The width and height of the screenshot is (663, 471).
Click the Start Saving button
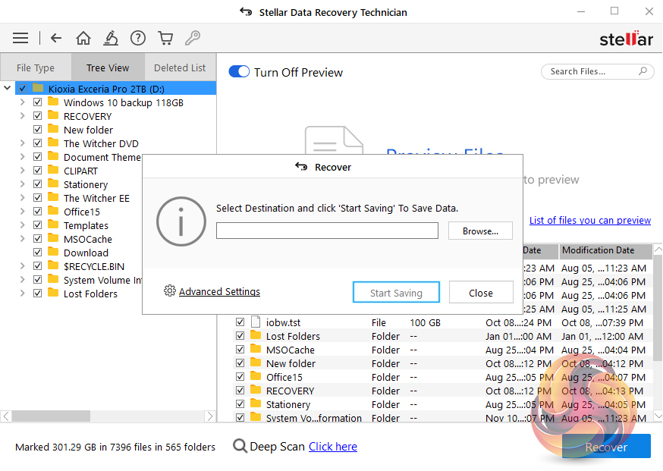pos(396,293)
